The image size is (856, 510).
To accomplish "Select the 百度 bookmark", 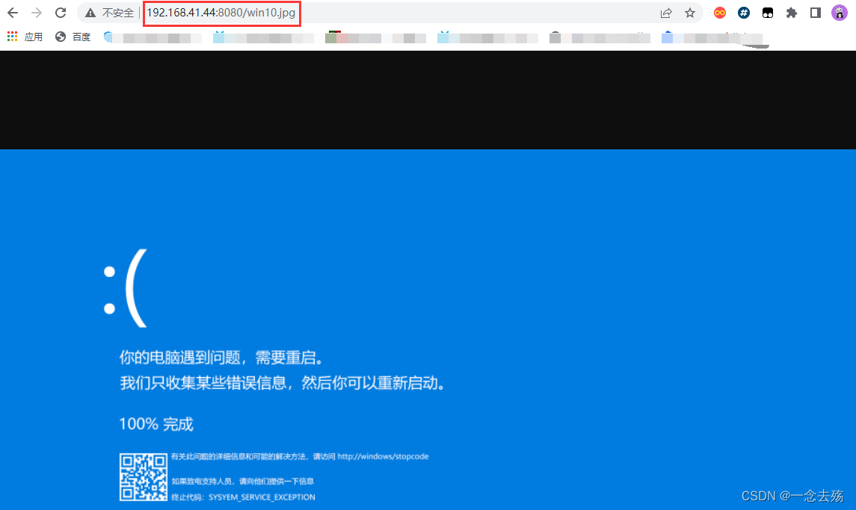I will tap(80, 37).
